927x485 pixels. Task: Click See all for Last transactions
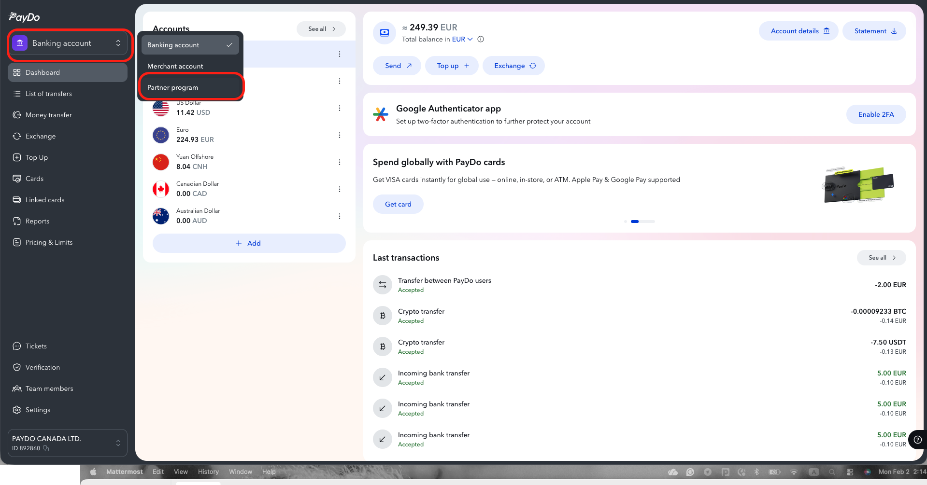click(x=882, y=258)
